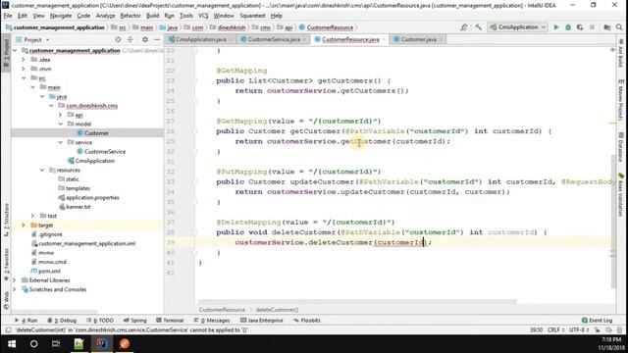
Task: Open the Run tool window
Action: tap(26, 321)
